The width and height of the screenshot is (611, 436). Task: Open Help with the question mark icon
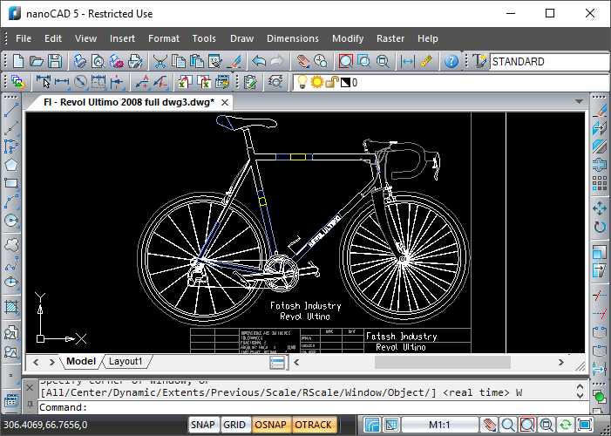(451, 62)
